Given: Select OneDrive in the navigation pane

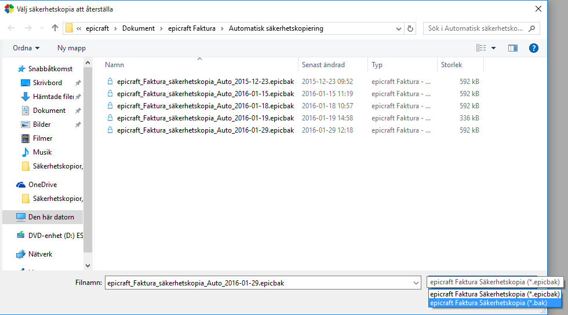Looking at the screenshot, I should pyautogui.click(x=42, y=185).
